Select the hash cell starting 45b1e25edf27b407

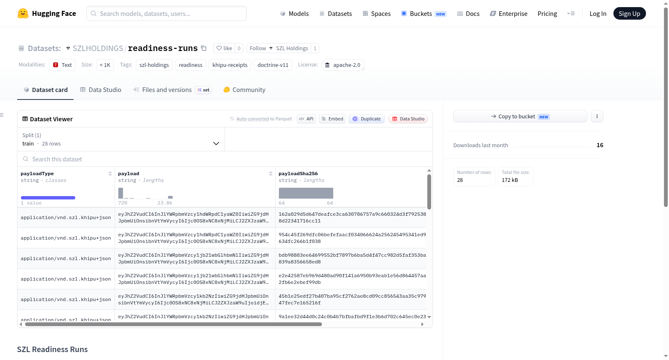pos(352,299)
